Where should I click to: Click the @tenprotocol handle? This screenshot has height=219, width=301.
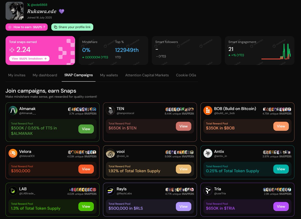125,113
